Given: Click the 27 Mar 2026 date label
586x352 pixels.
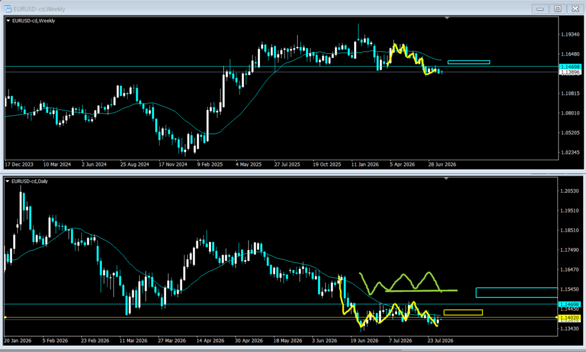Looking at the screenshot, I should (x=172, y=341).
